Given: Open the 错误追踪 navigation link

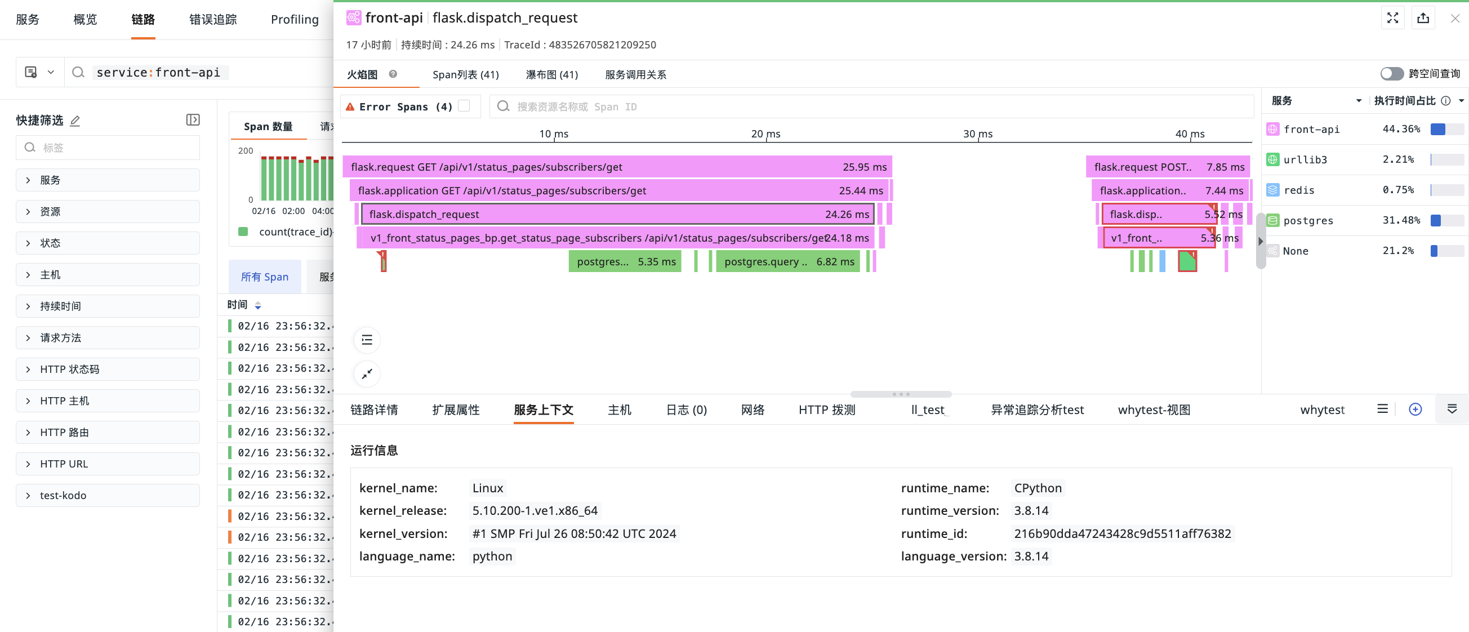Looking at the screenshot, I should pyautogui.click(x=213, y=19).
